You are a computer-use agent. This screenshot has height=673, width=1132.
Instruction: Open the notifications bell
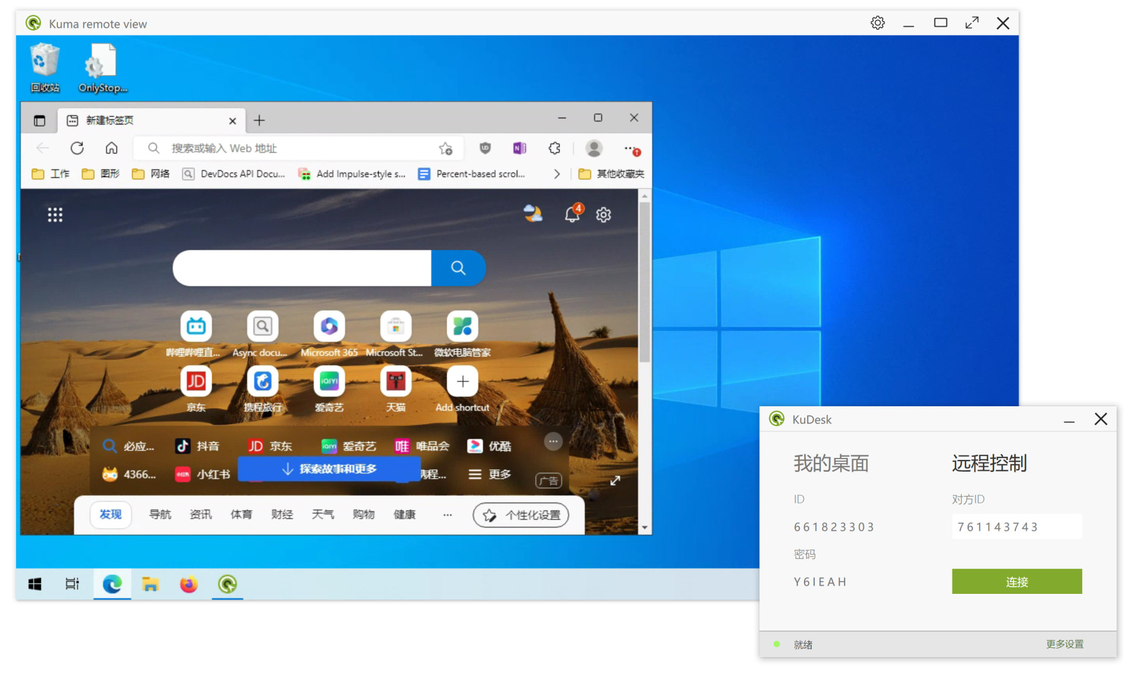tap(572, 214)
